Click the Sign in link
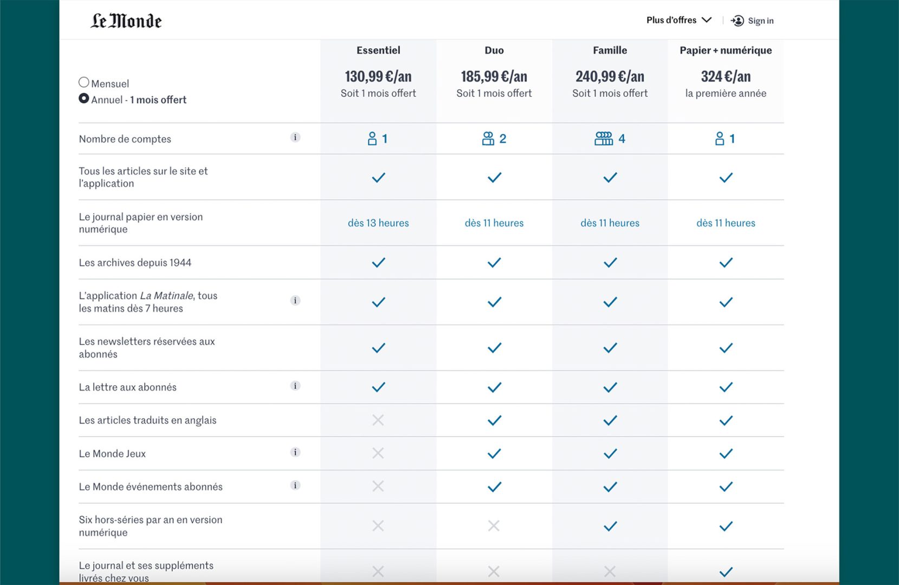Image resolution: width=899 pixels, height=585 pixels. [760, 21]
